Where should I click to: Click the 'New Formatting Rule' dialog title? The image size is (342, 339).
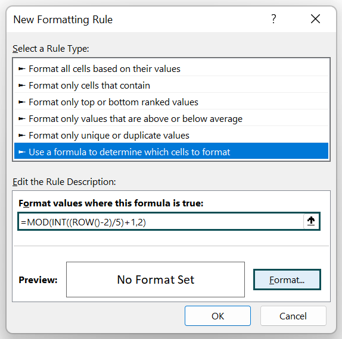(63, 20)
